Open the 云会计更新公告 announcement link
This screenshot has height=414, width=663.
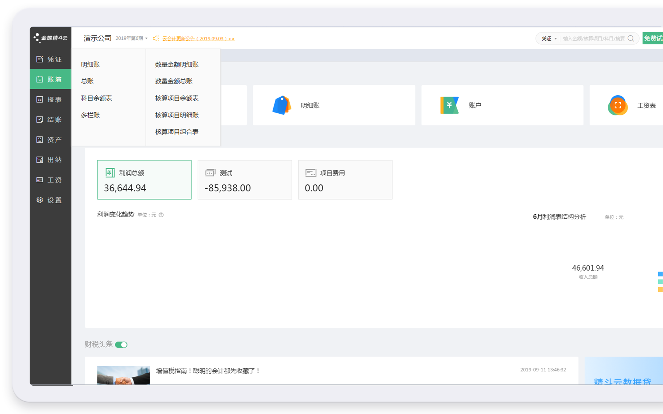point(198,39)
